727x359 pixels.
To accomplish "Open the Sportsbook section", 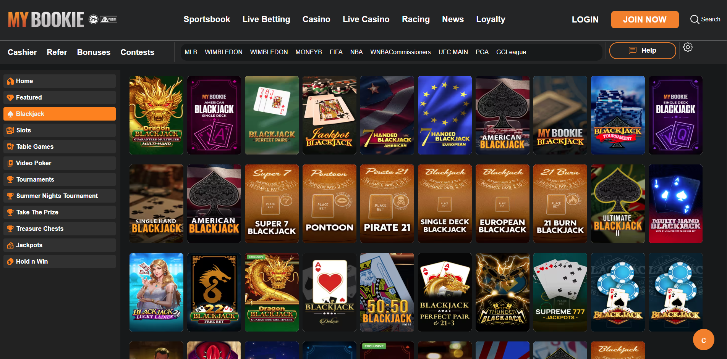I will click(207, 19).
